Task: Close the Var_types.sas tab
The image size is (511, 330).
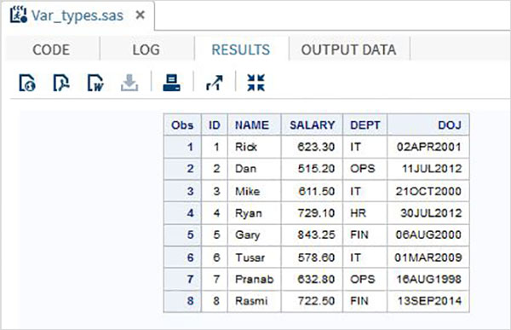Action: tap(140, 14)
